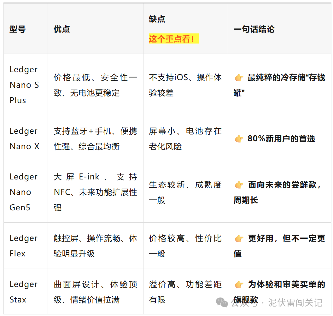This screenshot has width=333, height=316.
Task: Click 曲面屏设计、体验顶级 advantages cell
Action: tap(95, 292)
